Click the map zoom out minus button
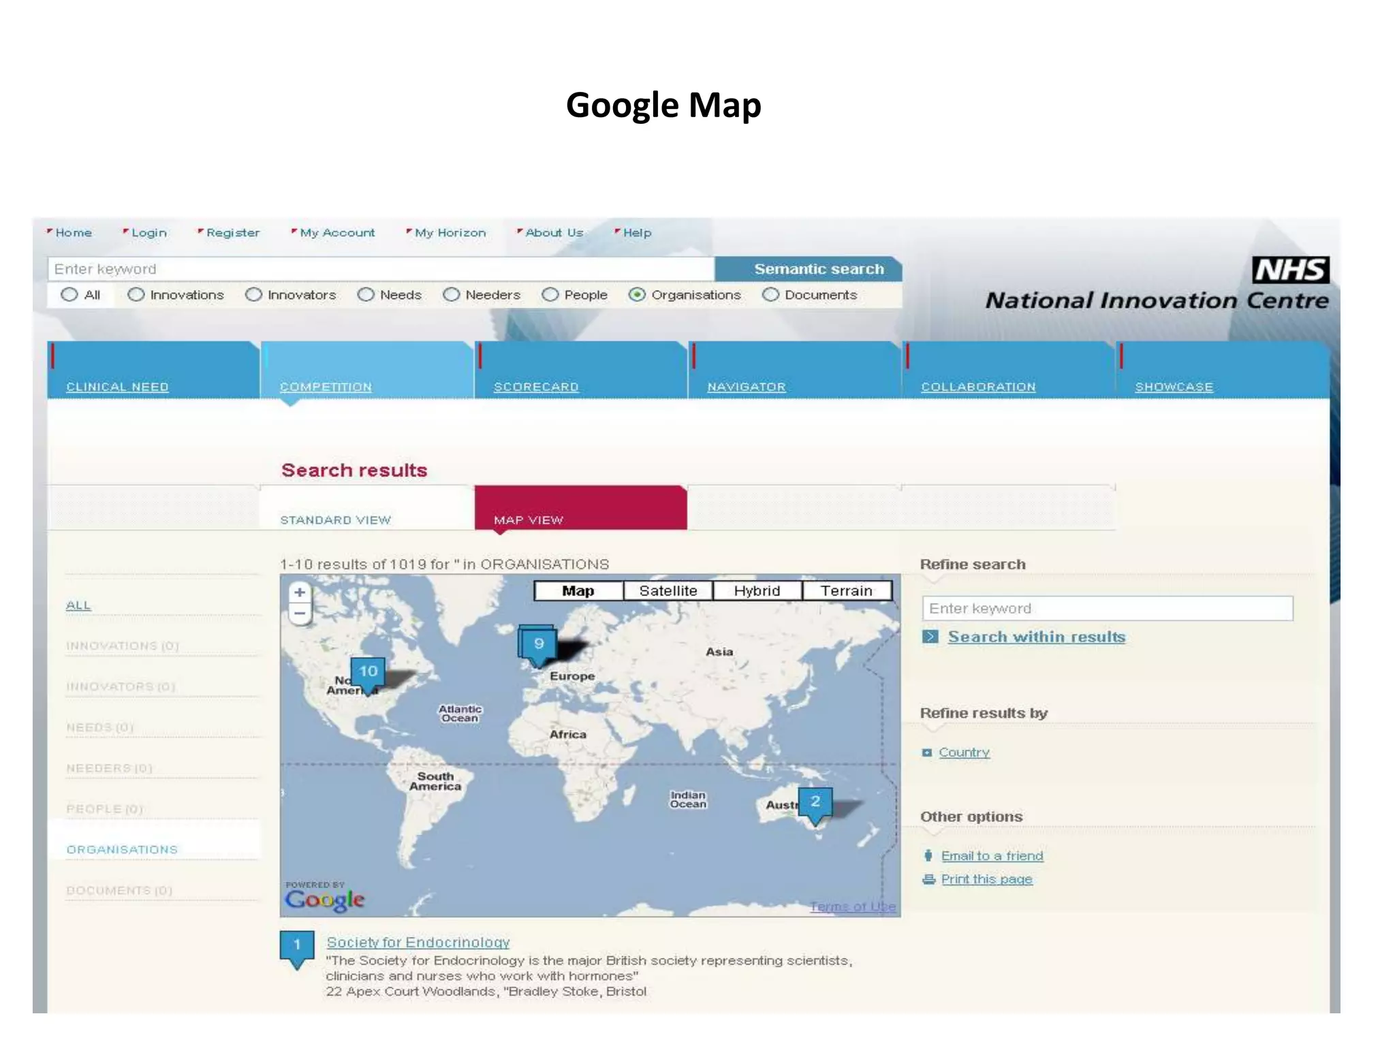1395x1046 pixels. 299,614
